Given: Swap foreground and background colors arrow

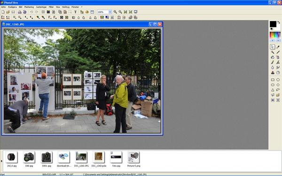Looking at the screenshot, I should pyautogui.click(x=279, y=23).
